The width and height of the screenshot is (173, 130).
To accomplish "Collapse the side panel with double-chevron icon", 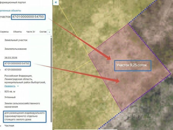I will [x=56, y=2].
